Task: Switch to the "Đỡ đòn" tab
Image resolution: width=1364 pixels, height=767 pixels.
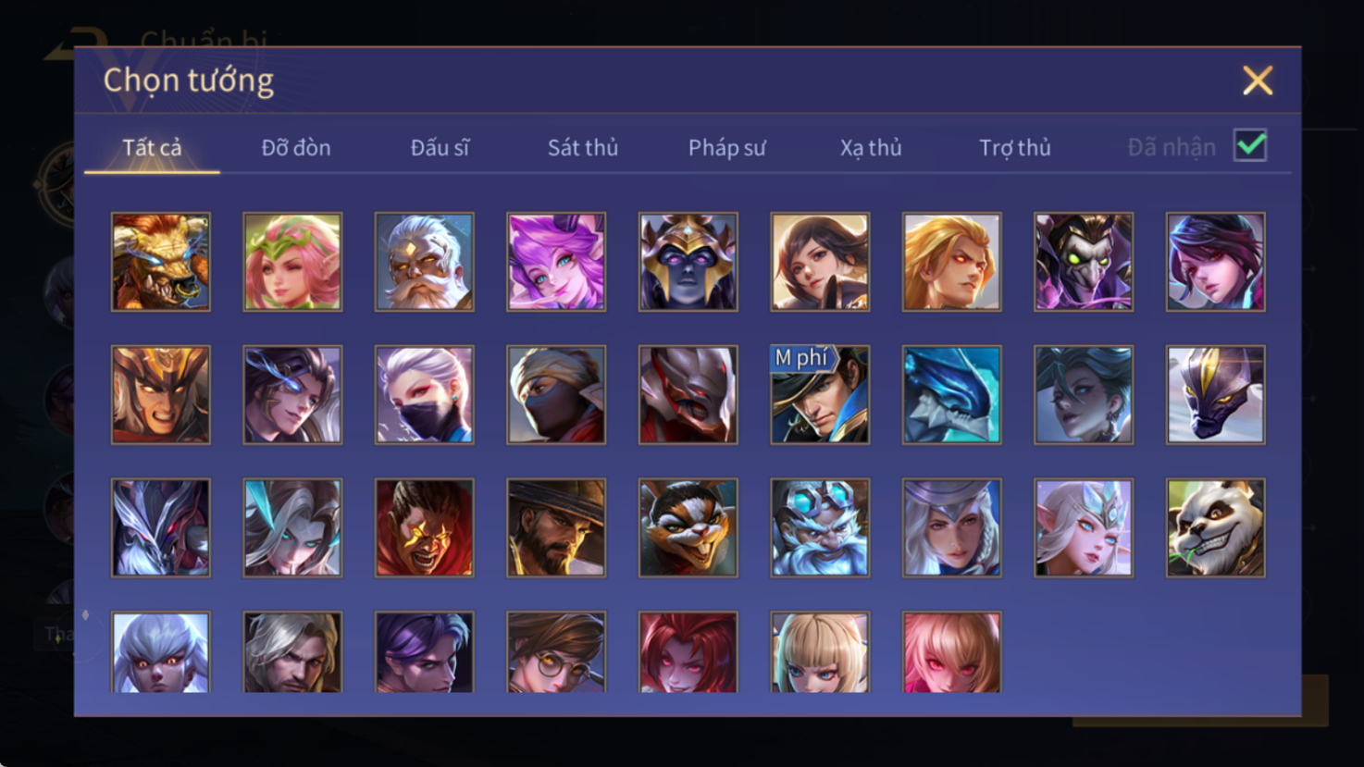Action: coord(296,148)
